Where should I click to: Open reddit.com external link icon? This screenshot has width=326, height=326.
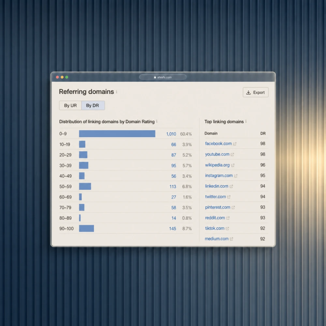(x=228, y=218)
